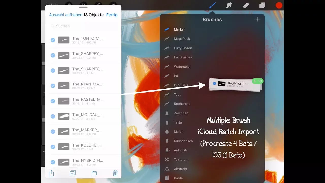Click the The_MARKER file name
Viewport: 325px width, 183px height.
point(87,130)
